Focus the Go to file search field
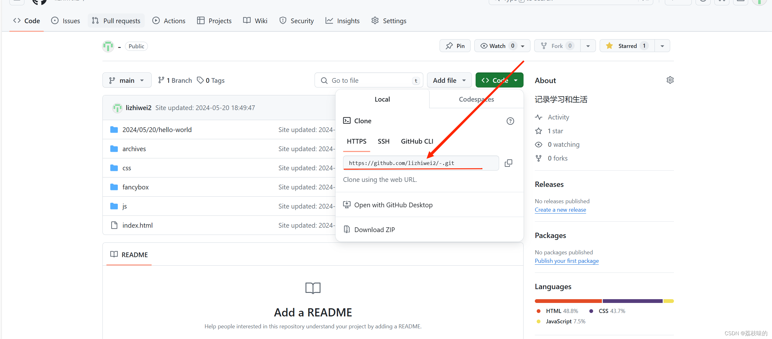This screenshot has width=772, height=339. [369, 80]
